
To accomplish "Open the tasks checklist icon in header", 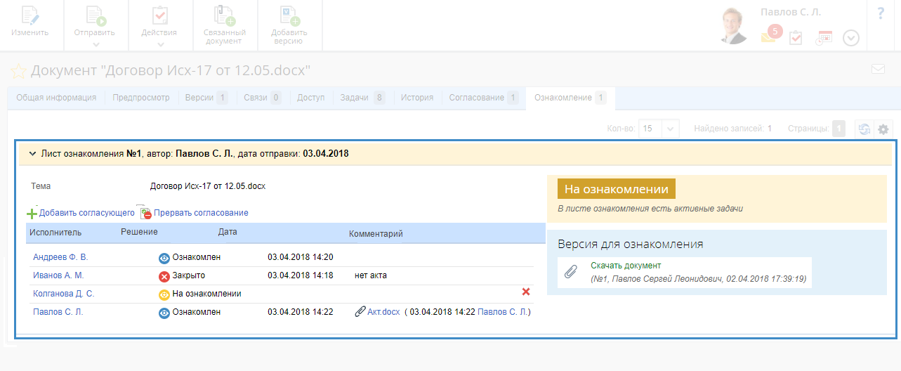I will 796,37.
